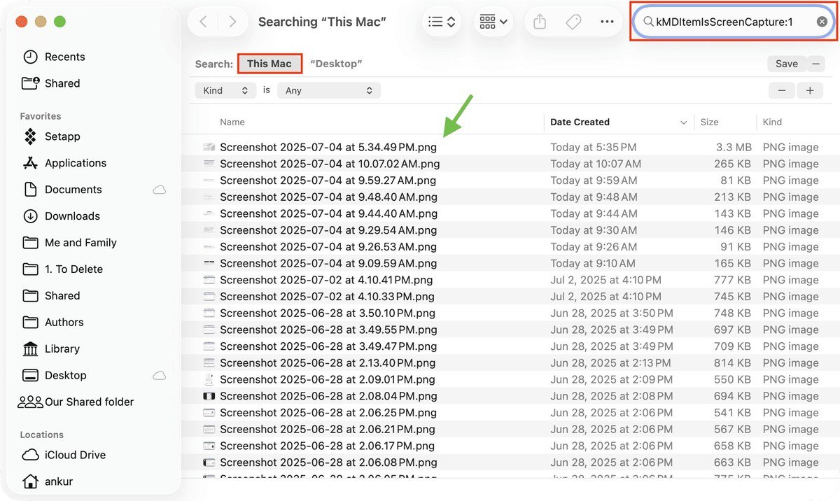Image resolution: width=840 pixels, height=501 pixels.
Task: Open the More actions ellipsis menu
Action: pyautogui.click(x=607, y=22)
